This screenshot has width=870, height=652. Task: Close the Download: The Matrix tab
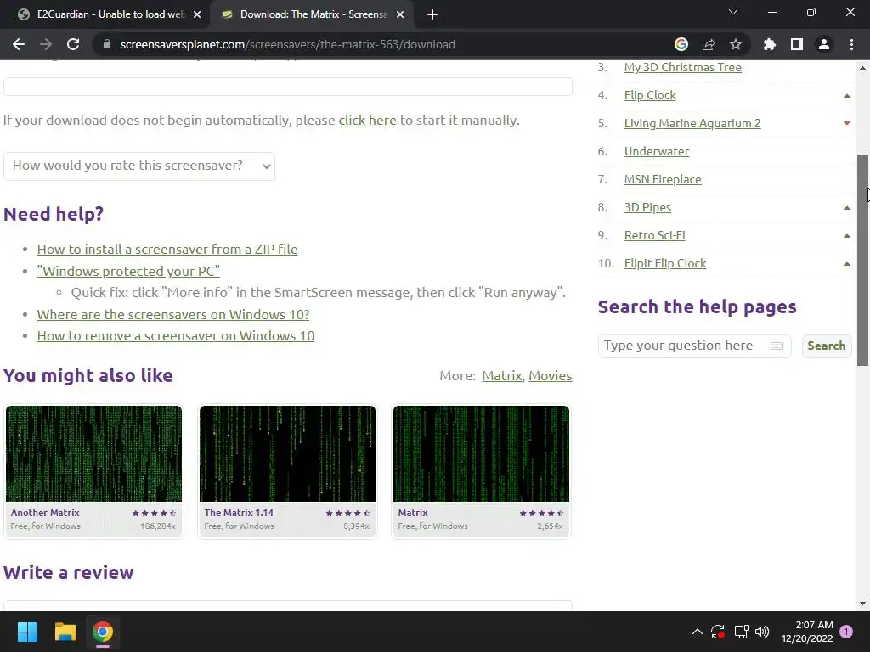coord(400,14)
